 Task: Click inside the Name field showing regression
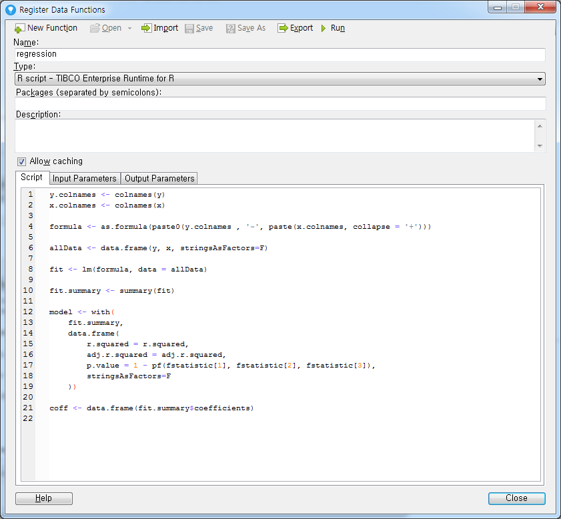click(280, 54)
